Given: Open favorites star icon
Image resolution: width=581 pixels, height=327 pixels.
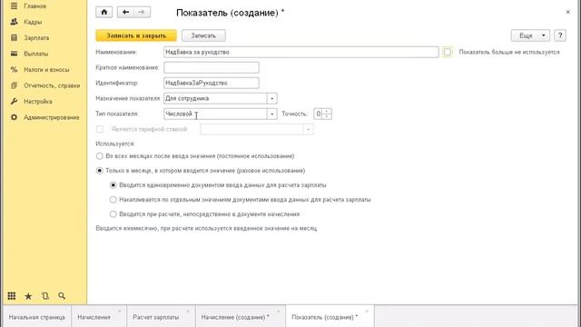Looking at the screenshot, I should coord(28,296).
